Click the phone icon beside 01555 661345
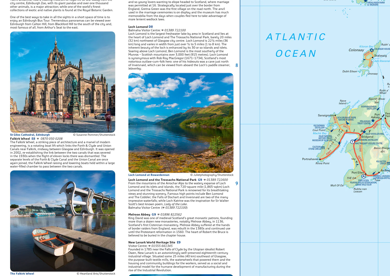The height and width of the screenshot is (276, 390). point(149,246)
